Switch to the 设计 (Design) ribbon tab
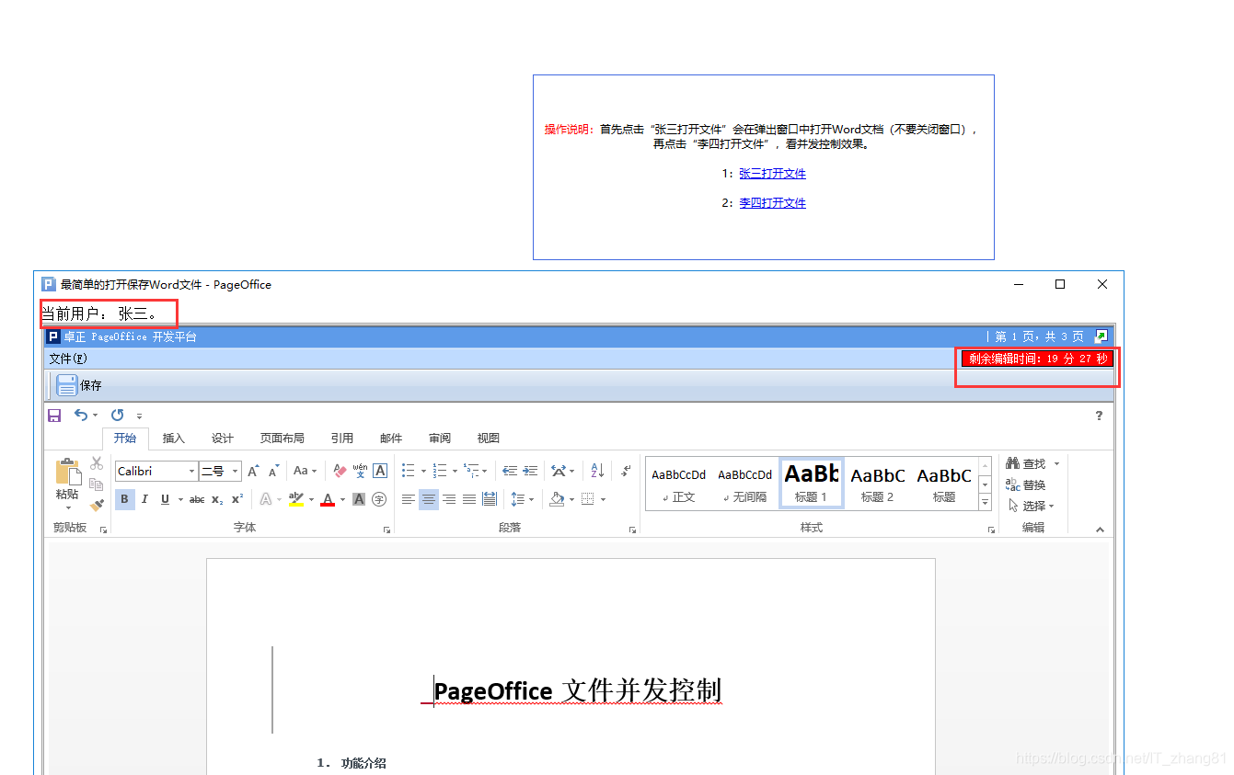 [x=223, y=439]
